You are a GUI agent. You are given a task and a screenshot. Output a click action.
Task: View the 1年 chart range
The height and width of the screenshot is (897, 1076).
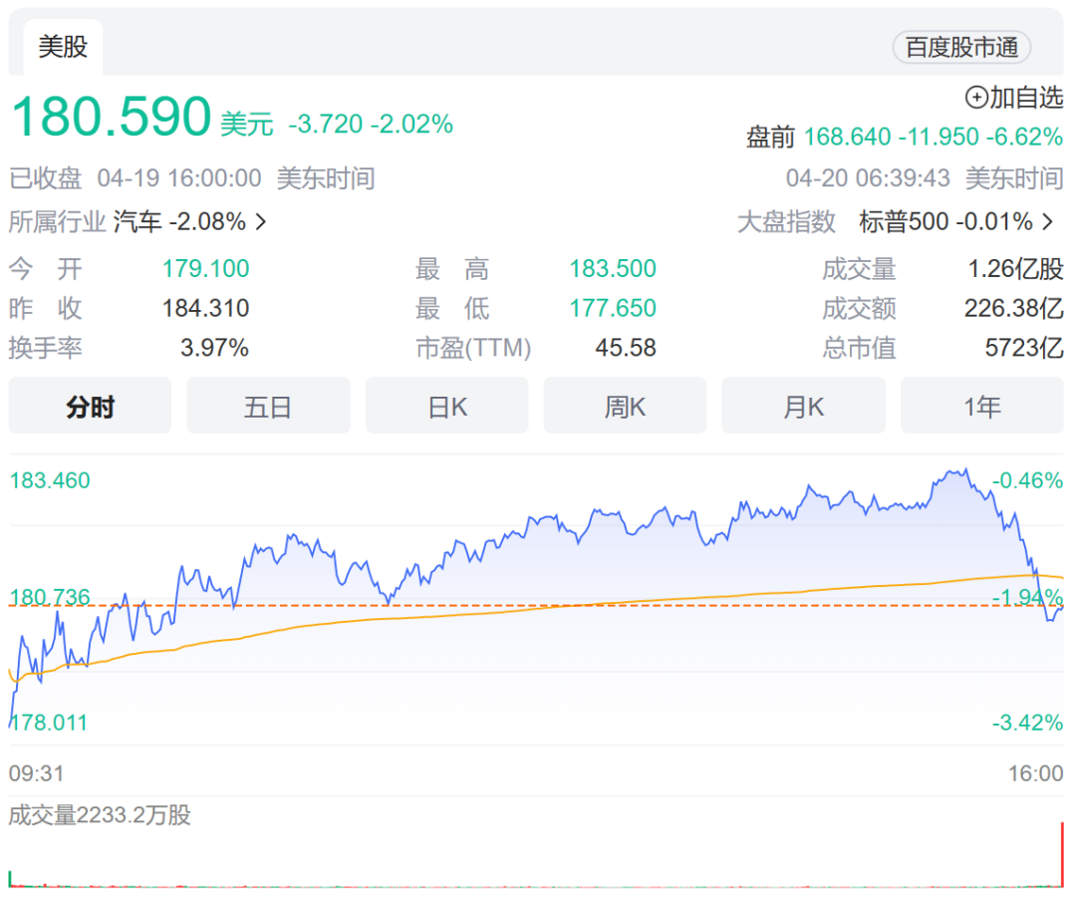(x=982, y=406)
